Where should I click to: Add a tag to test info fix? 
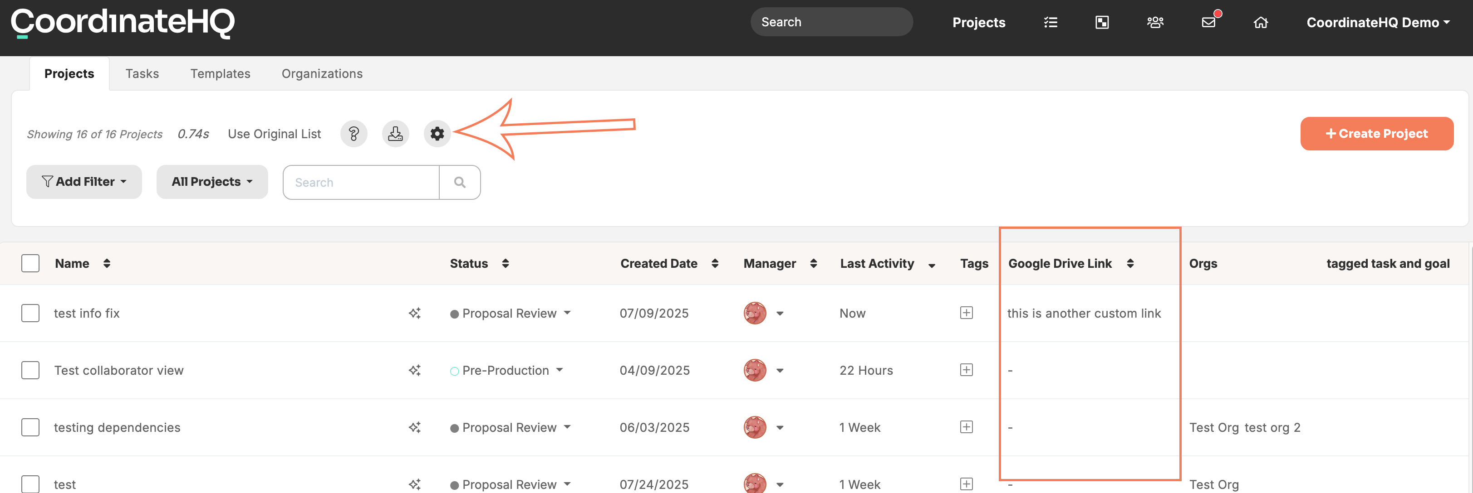coord(967,313)
